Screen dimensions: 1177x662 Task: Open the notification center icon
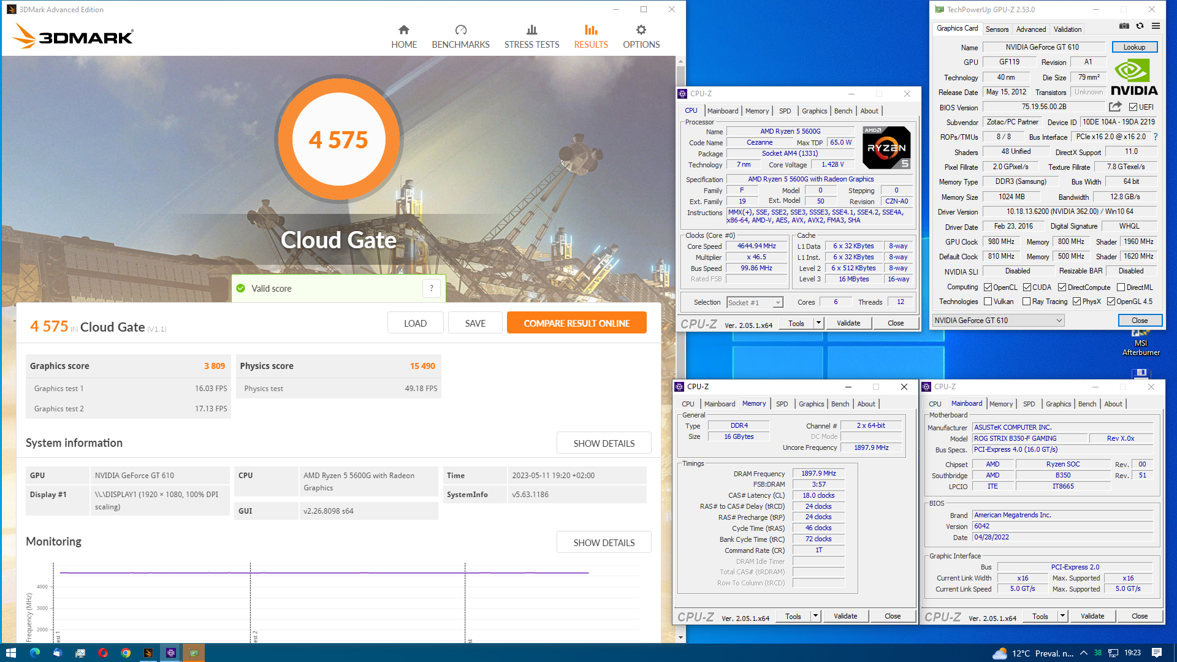click(1157, 653)
